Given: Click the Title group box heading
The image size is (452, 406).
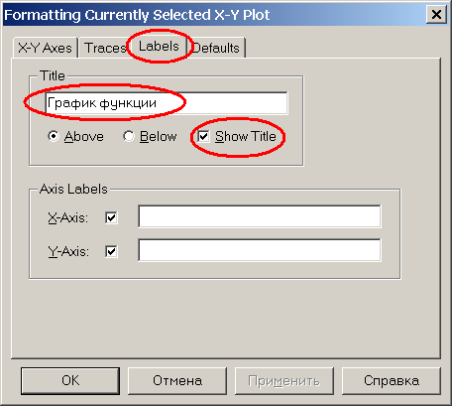Looking at the screenshot, I should point(53,75).
